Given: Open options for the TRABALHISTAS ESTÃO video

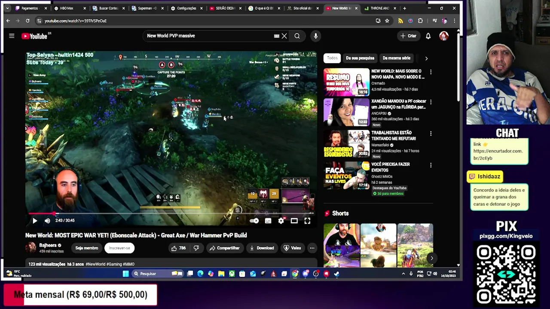Looking at the screenshot, I should [431, 133].
